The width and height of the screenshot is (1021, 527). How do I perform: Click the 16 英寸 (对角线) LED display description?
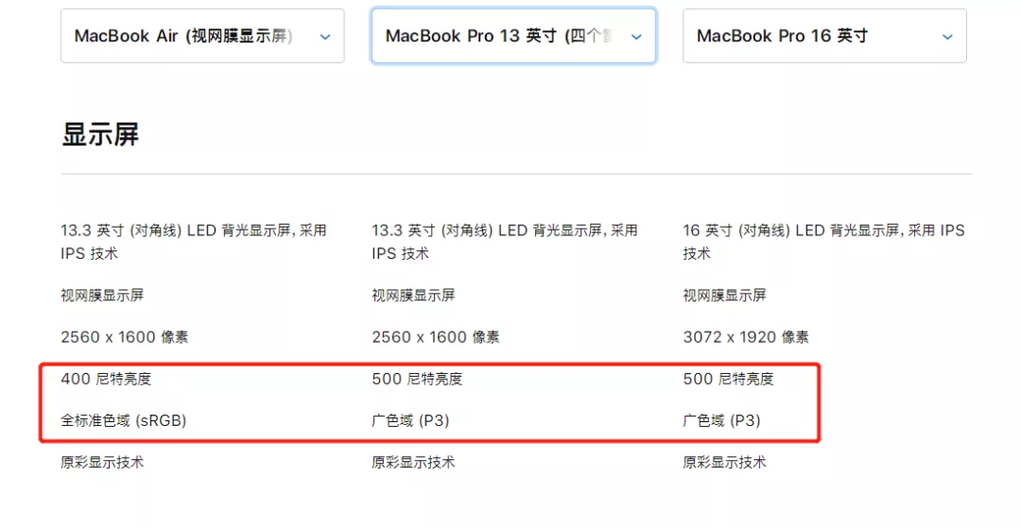pos(823,242)
